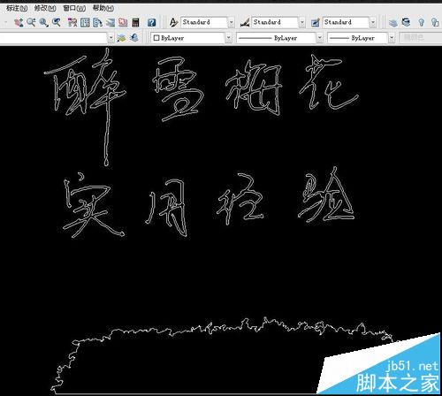Click the Make Object's Layer Current icon
The image size is (442, 396).
click(x=121, y=38)
